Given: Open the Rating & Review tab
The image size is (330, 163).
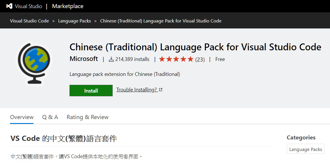Looking at the screenshot, I should click(x=88, y=117).
